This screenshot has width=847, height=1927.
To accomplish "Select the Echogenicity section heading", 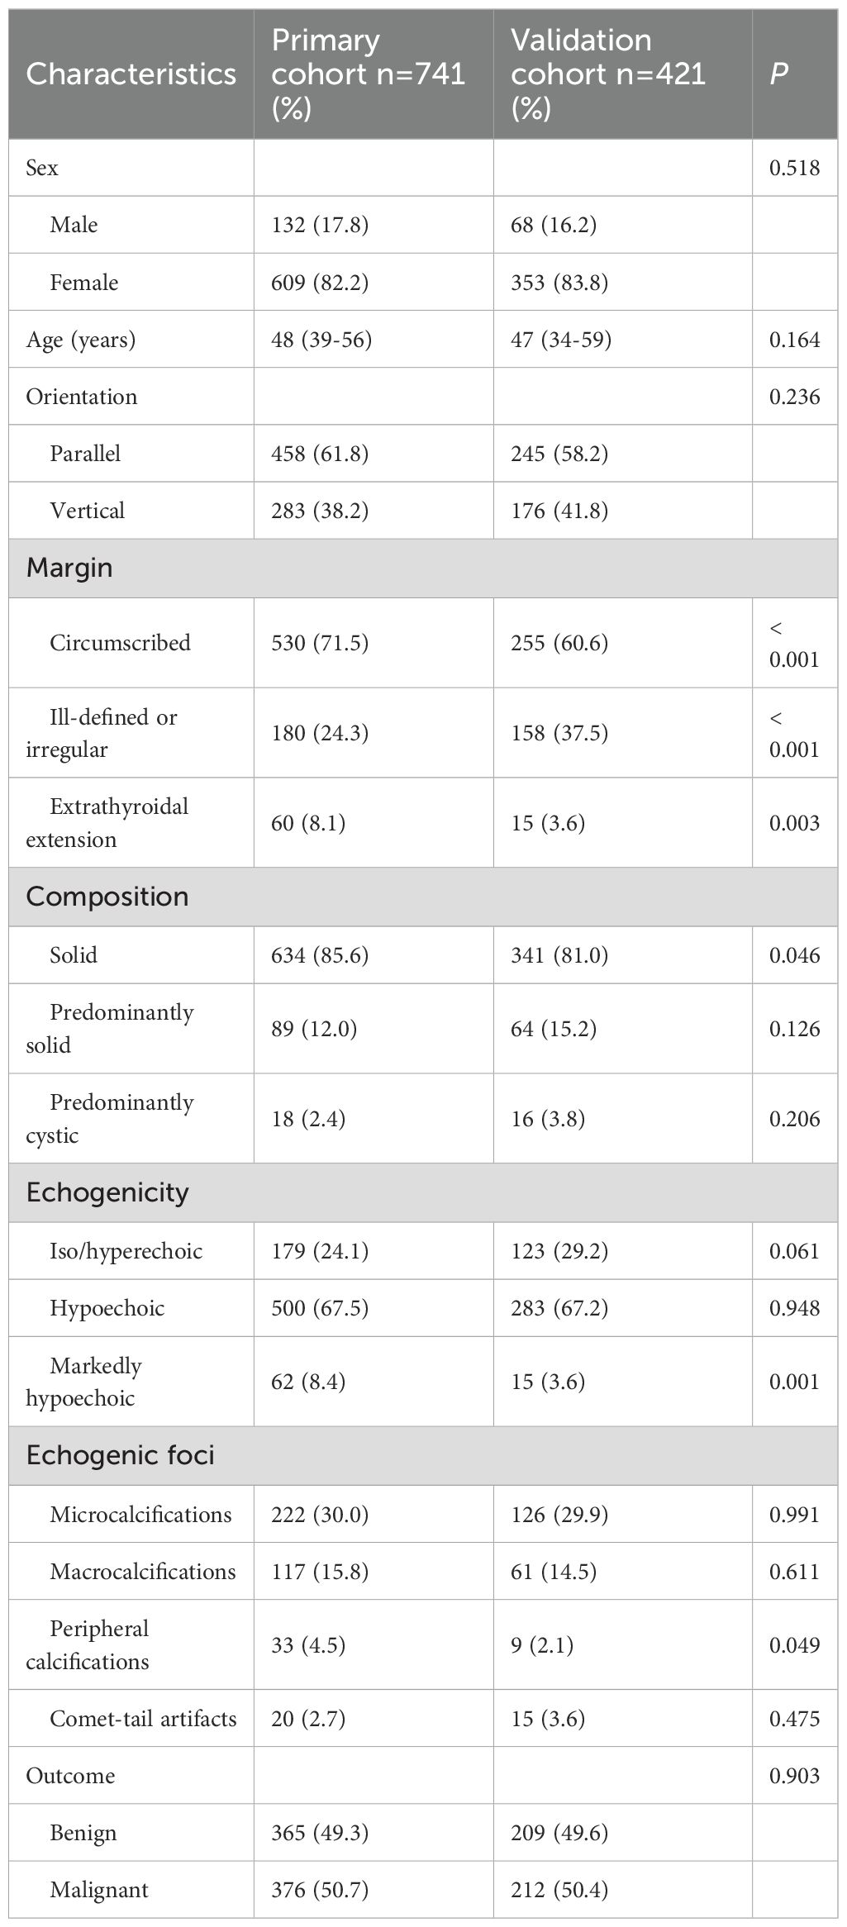I will (107, 1192).
